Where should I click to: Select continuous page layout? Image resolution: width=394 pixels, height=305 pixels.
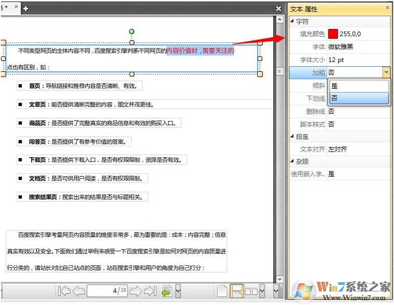[237, 291]
